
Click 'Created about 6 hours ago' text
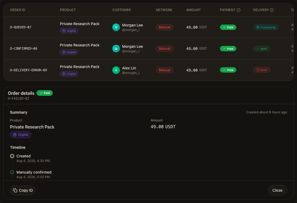[x=267, y=112]
